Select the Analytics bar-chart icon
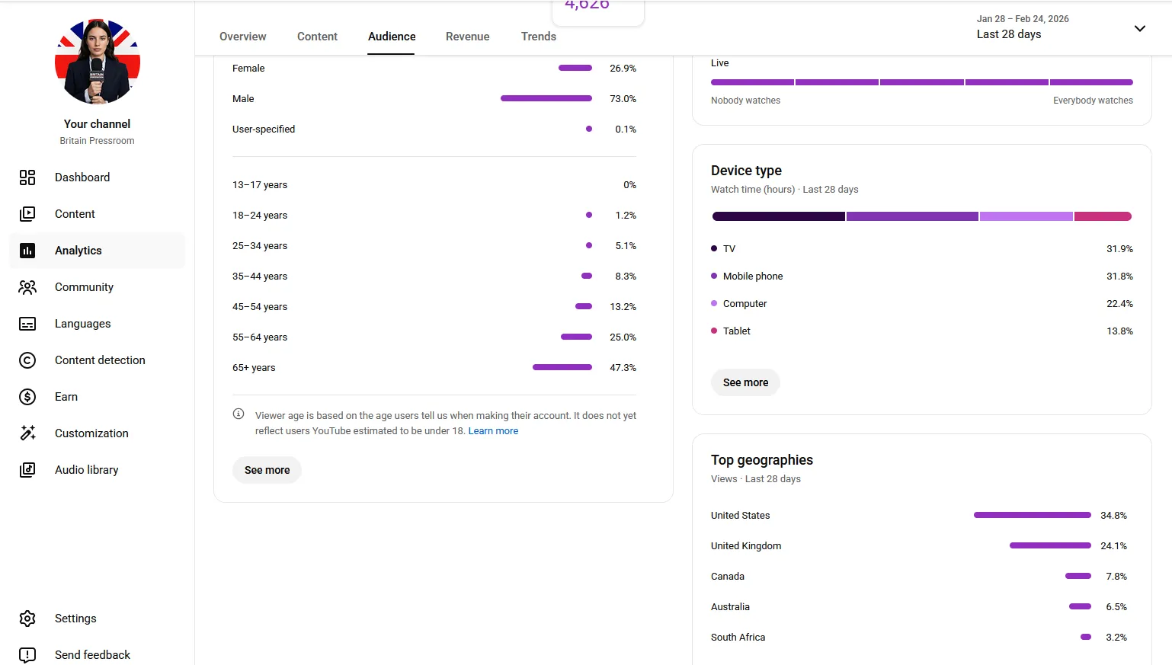This screenshot has width=1172, height=665. [x=27, y=251]
